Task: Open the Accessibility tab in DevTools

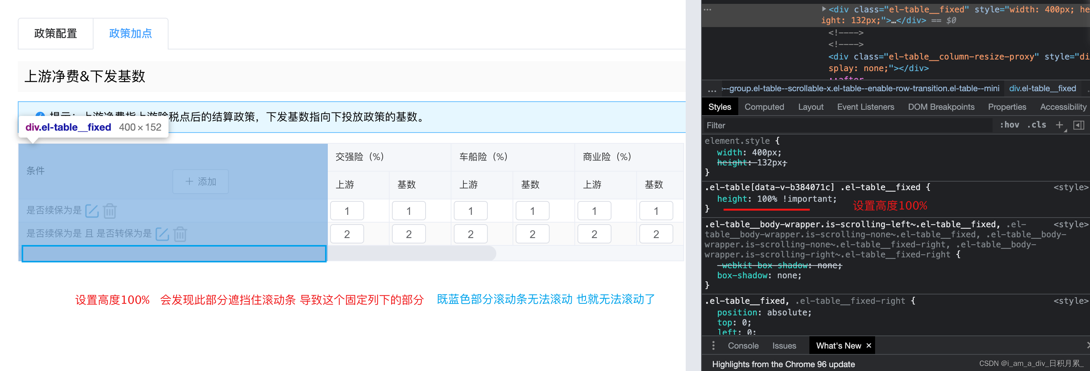Action: 1063,107
